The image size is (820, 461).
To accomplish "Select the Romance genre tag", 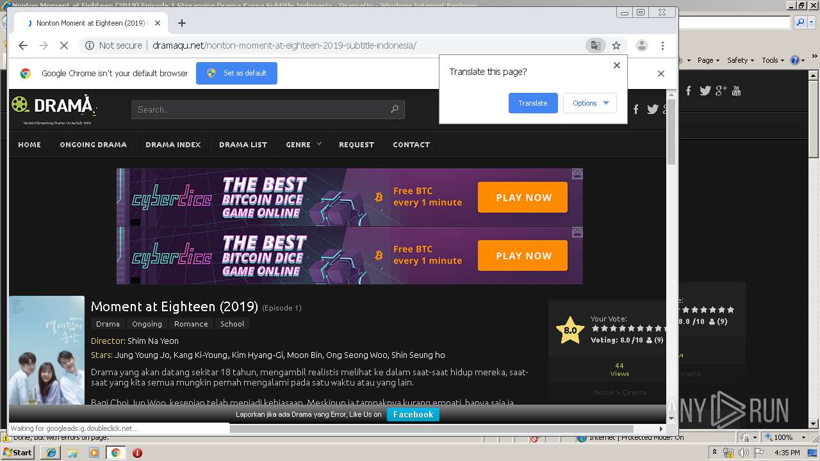I will coord(191,324).
